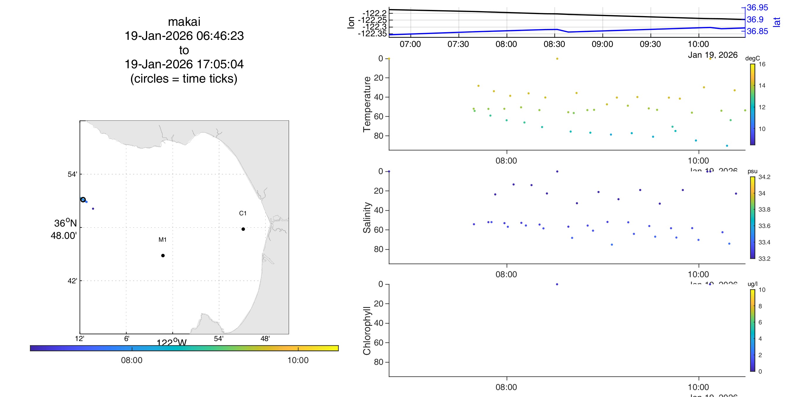
Task: Click the salinity colorbar labeled psu
Action: [x=752, y=218]
